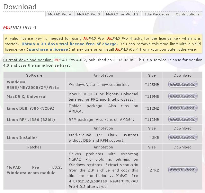Download the Windows 98SE/ME/2000/XP/Vista version
This screenshot has width=205, height=193.
pyautogui.click(x=183, y=84)
